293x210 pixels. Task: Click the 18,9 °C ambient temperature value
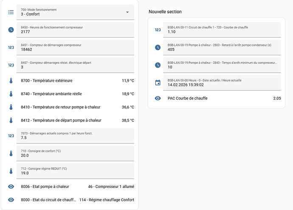128,94
